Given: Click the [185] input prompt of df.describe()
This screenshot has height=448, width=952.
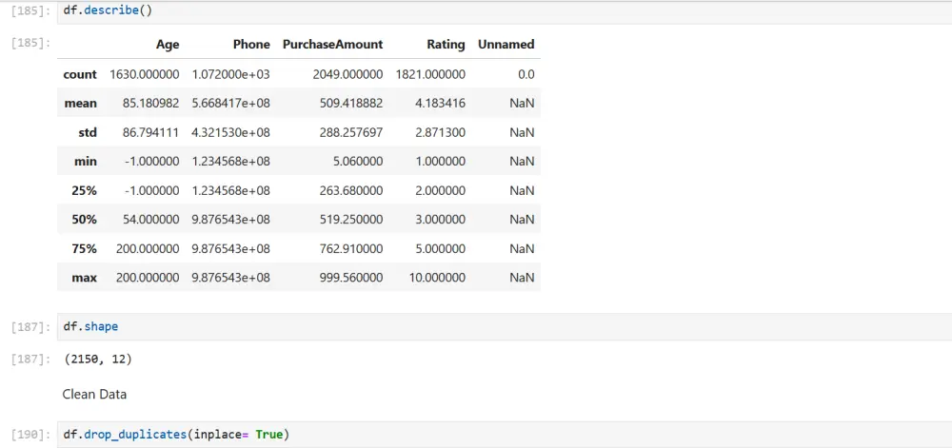Looking at the screenshot, I should coord(31,11).
